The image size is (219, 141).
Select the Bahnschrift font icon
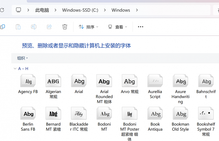(x=206, y=81)
